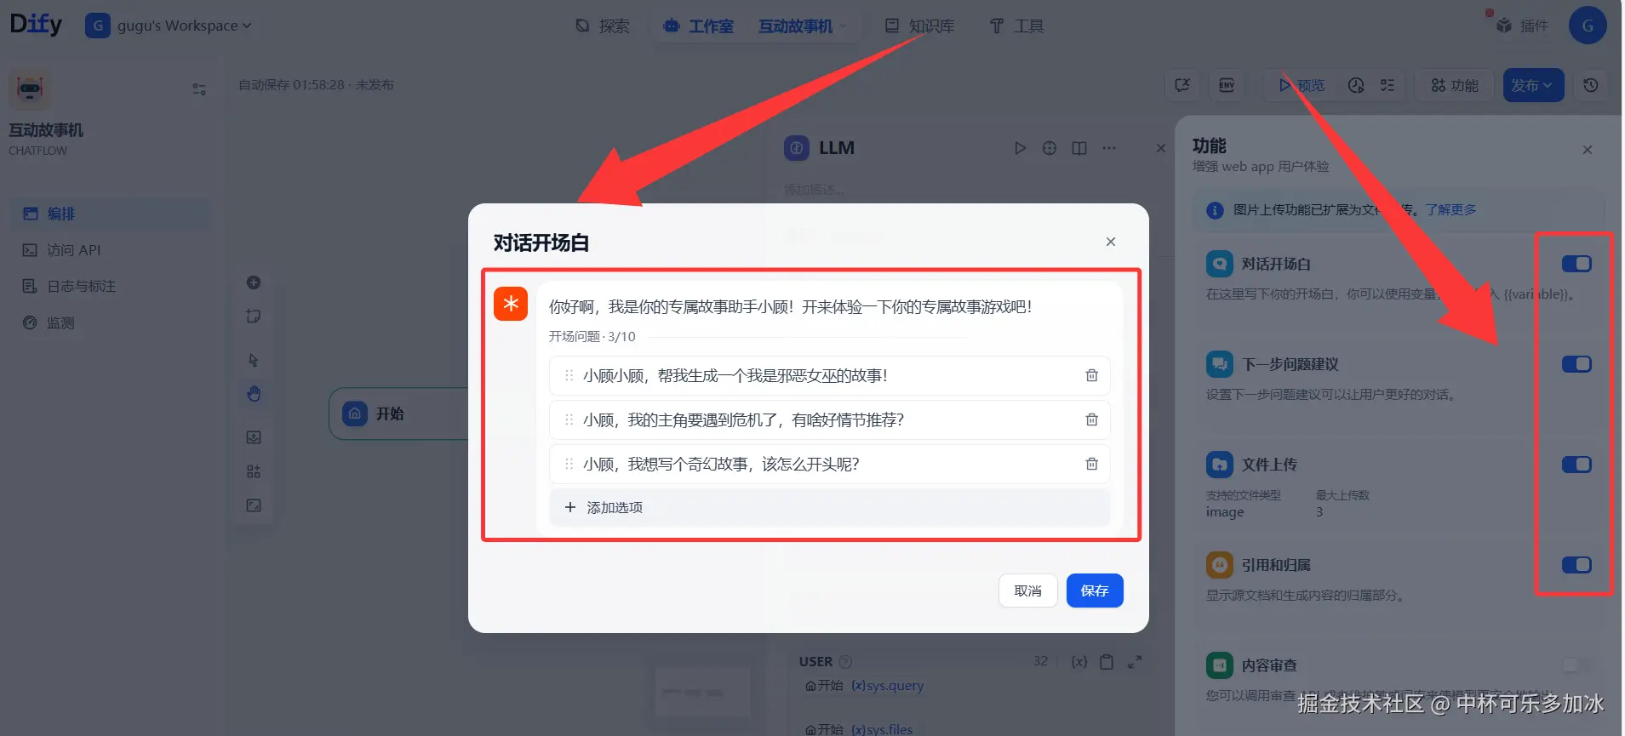Screen dimensions: 1625x736
Task: Click the add node plus icon
Action: pyautogui.click(x=254, y=282)
